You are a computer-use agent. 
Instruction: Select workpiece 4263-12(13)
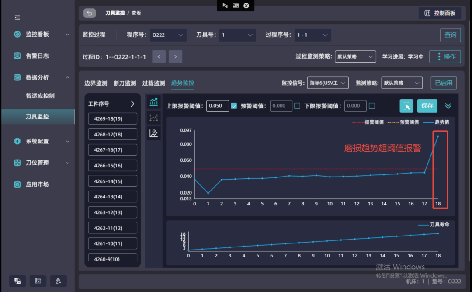click(113, 212)
